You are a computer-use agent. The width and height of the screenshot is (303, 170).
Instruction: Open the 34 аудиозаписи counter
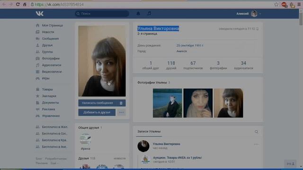(243, 65)
